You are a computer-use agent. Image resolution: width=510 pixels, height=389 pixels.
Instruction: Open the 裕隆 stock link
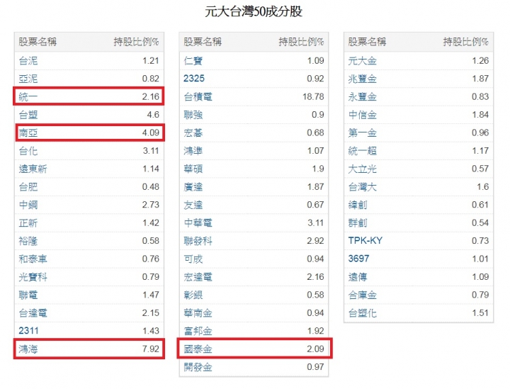click(28, 241)
